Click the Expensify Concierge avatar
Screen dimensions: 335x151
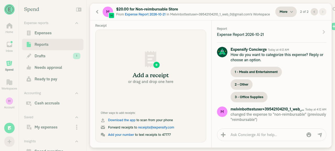pos(222,52)
